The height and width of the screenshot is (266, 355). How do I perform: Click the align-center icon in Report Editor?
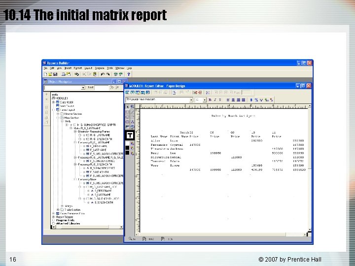click(x=233, y=100)
